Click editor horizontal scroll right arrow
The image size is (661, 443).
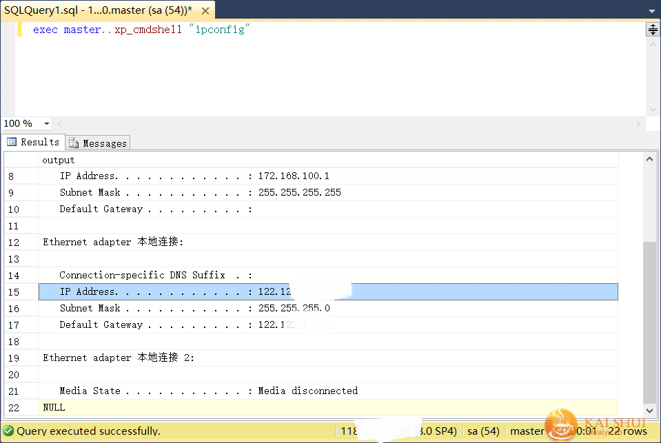pos(638,123)
